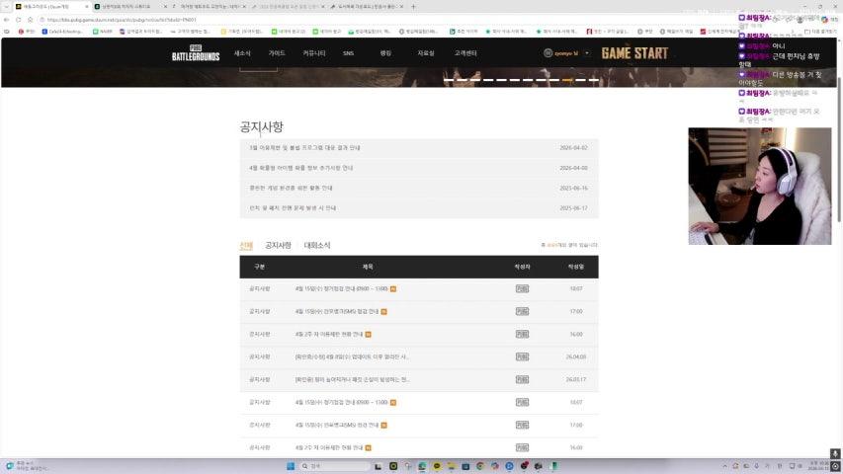Viewport: 843px width, 474px height.
Task: Switch to the 대회소식 tab
Action: 317,245
